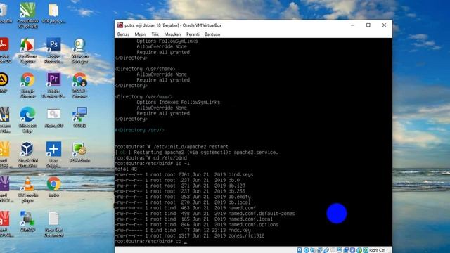Click the "db.local" listing line

[183, 202]
